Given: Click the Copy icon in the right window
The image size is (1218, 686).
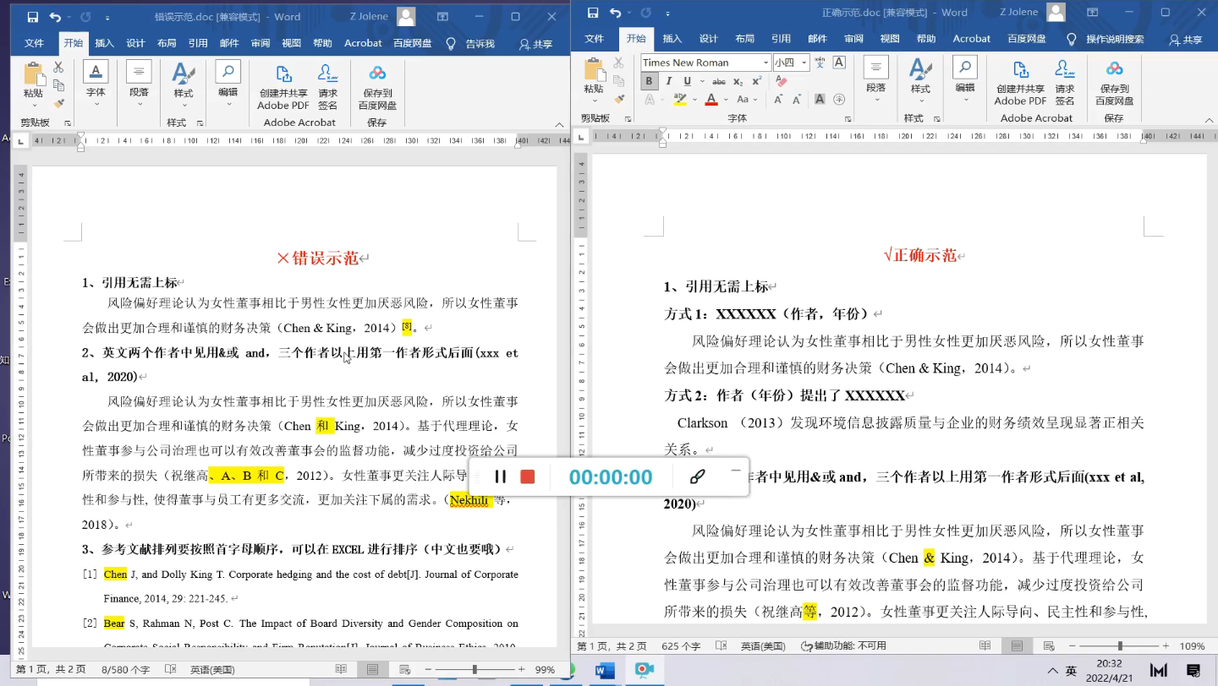Looking at the screenshot, I should (x=618, y=81).
